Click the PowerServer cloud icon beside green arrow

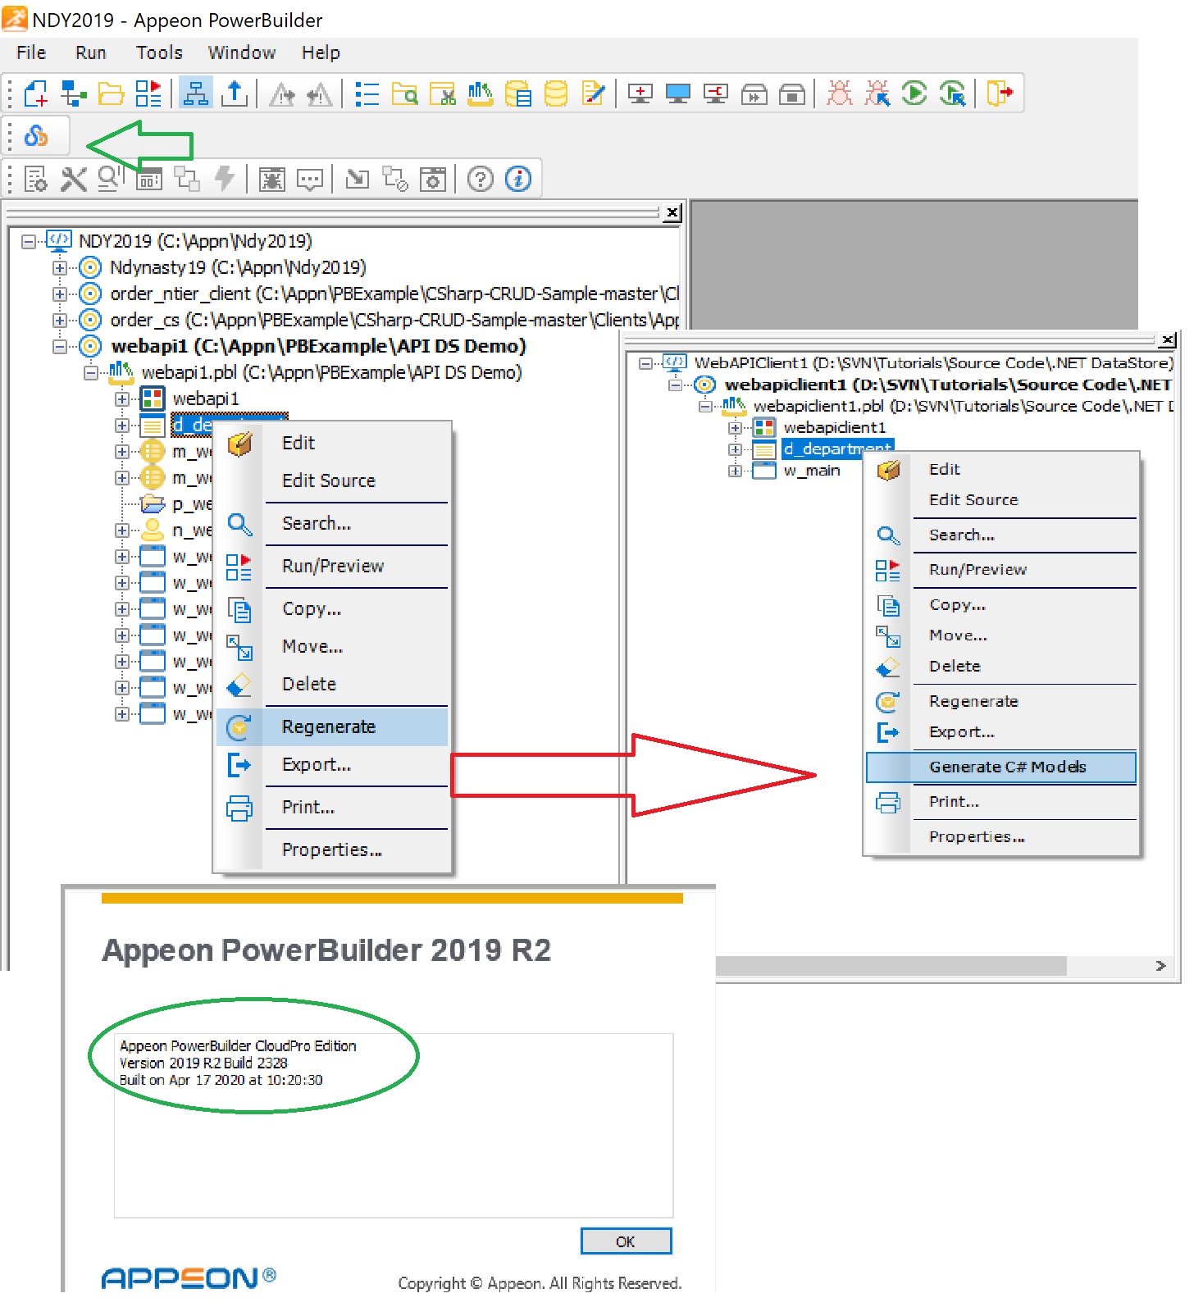(x=36, y=135)
